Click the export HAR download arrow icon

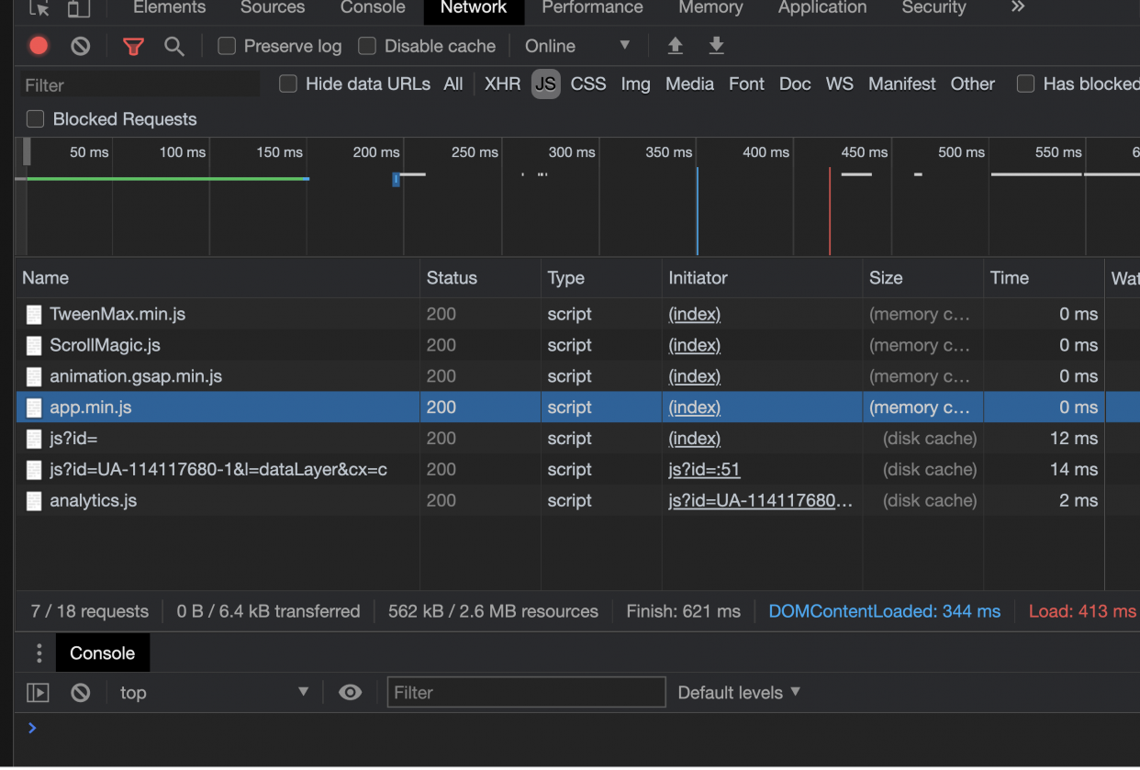pos(717,46)
